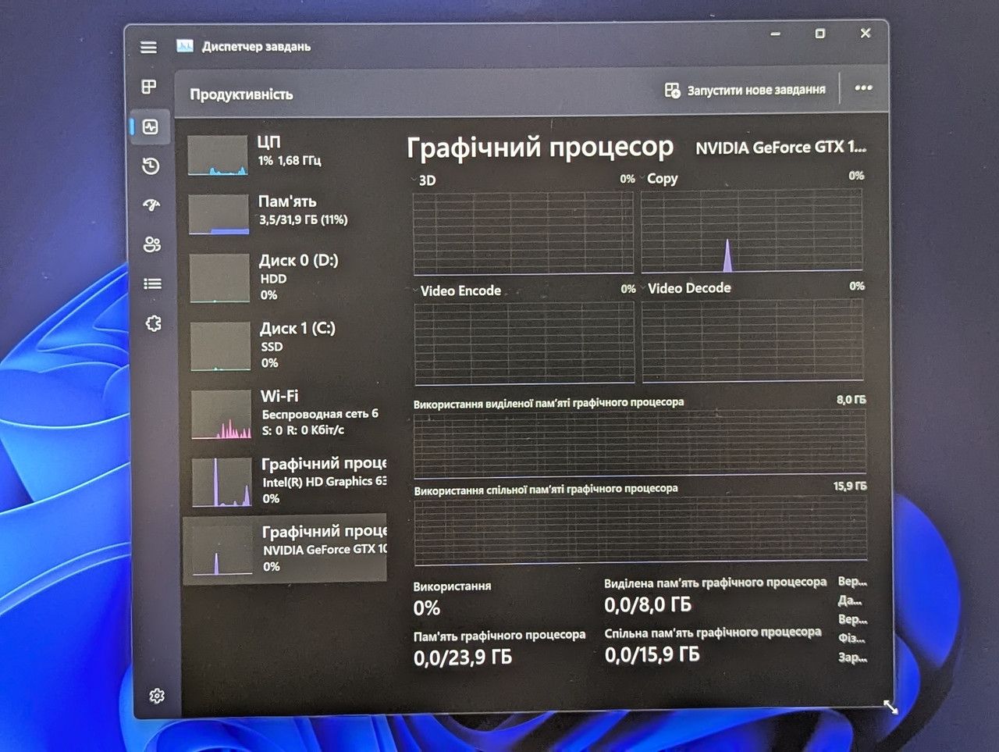
Task: Click the Task Manager app icon in title bar
Action: (185, 46)
